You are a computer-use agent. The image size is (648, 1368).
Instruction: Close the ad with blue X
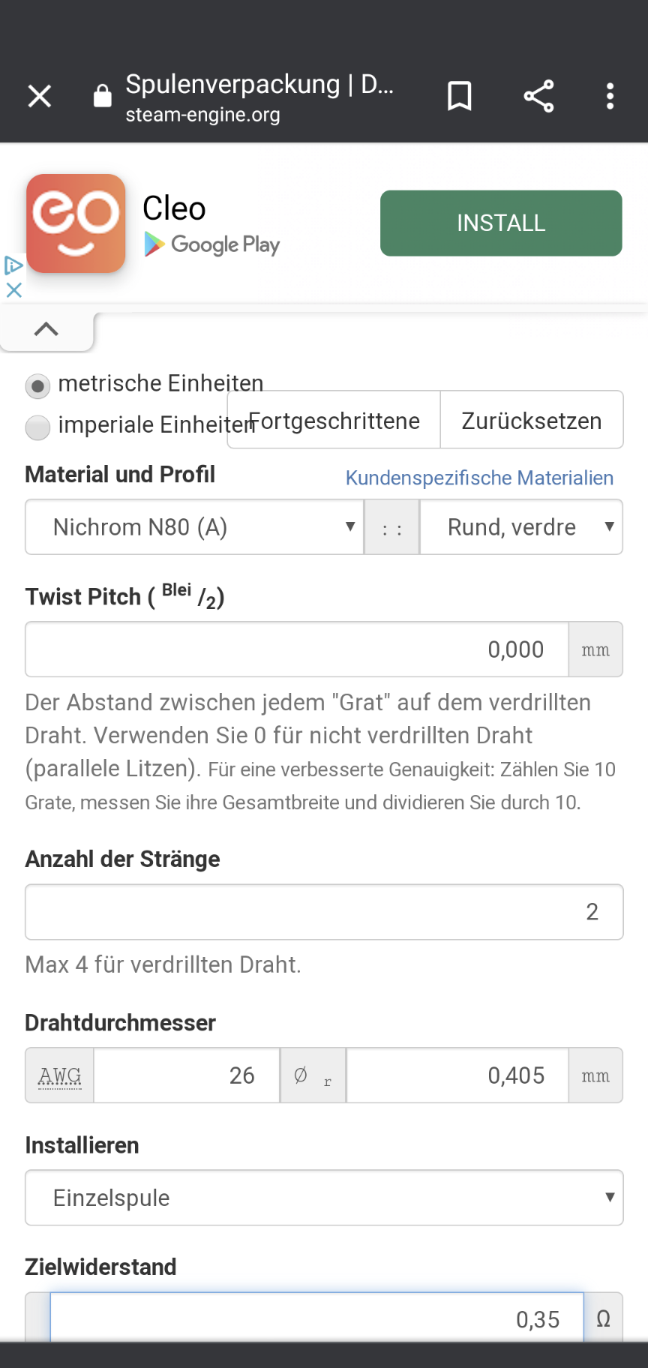tap(13, 289)
